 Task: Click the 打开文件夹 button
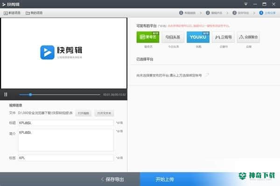pos(104,113)
